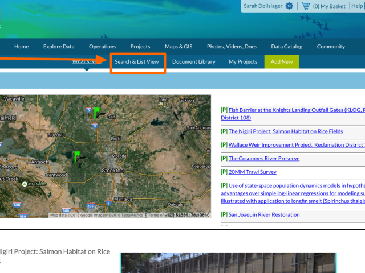Image resolution: width=365 pixels, height=273 pixels.
Task: Click Mt. Diablo park marker icon
Action: [25, 184]
